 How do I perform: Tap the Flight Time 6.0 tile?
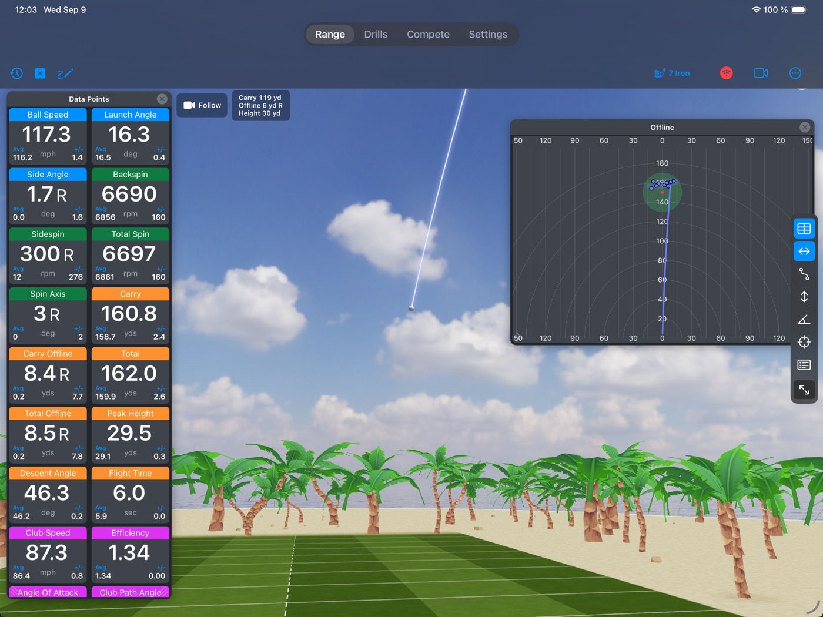(x=131, y=495)
